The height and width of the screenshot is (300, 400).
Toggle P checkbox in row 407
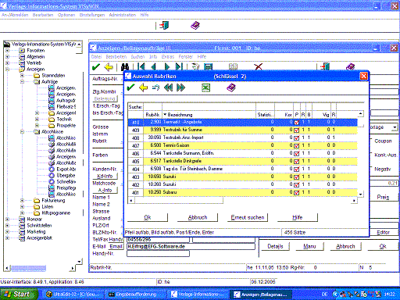[297, 146]
